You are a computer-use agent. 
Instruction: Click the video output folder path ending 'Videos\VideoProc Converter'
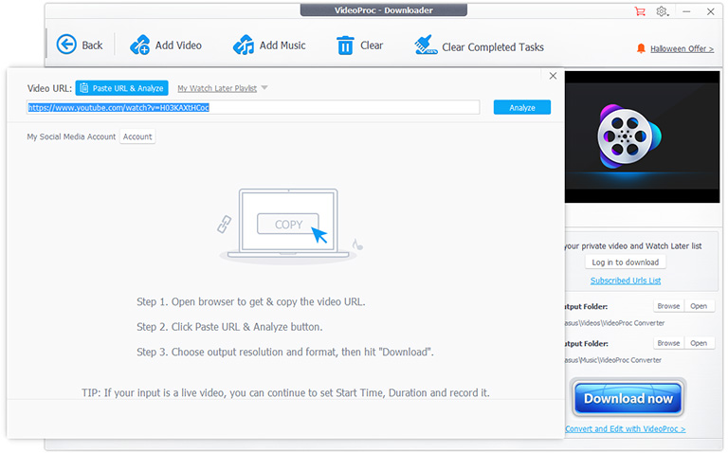(614, 323)
